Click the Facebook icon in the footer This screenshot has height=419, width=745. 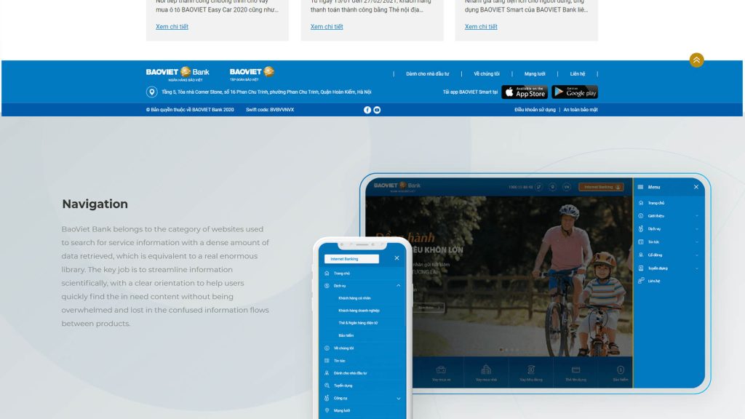point(367,110)
